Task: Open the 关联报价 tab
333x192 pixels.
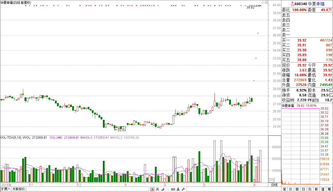Action: tap(19, 189)
